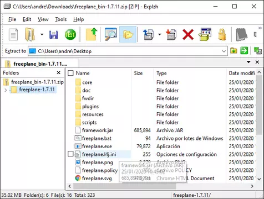Close the Folders pane
The height and width of the screenshot is (199, 264).
[x=59, y=72]
